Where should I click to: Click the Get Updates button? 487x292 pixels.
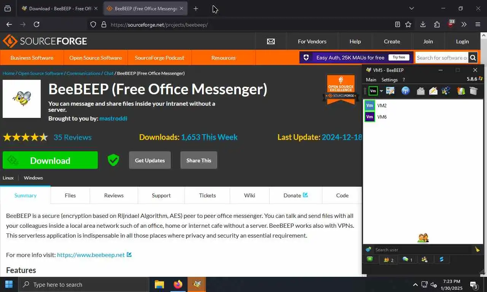[x=150, y=160]
